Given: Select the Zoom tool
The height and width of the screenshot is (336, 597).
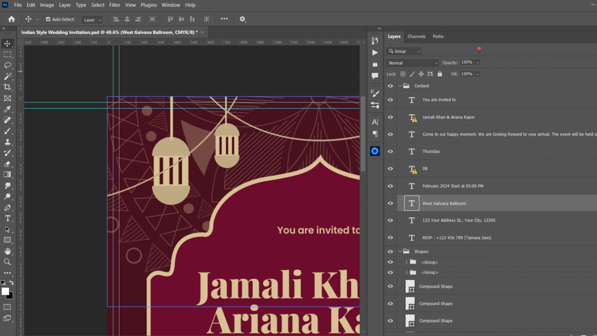Looking at the screenshot, I should click(7, 262).
